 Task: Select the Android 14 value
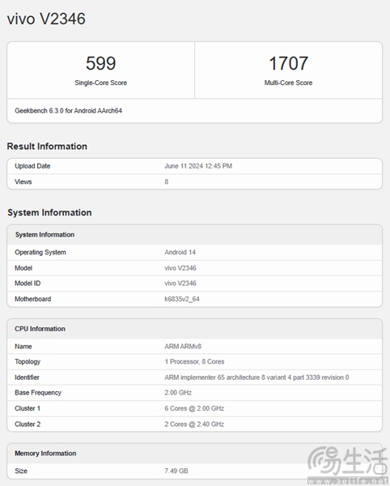(x=180, y=252)
